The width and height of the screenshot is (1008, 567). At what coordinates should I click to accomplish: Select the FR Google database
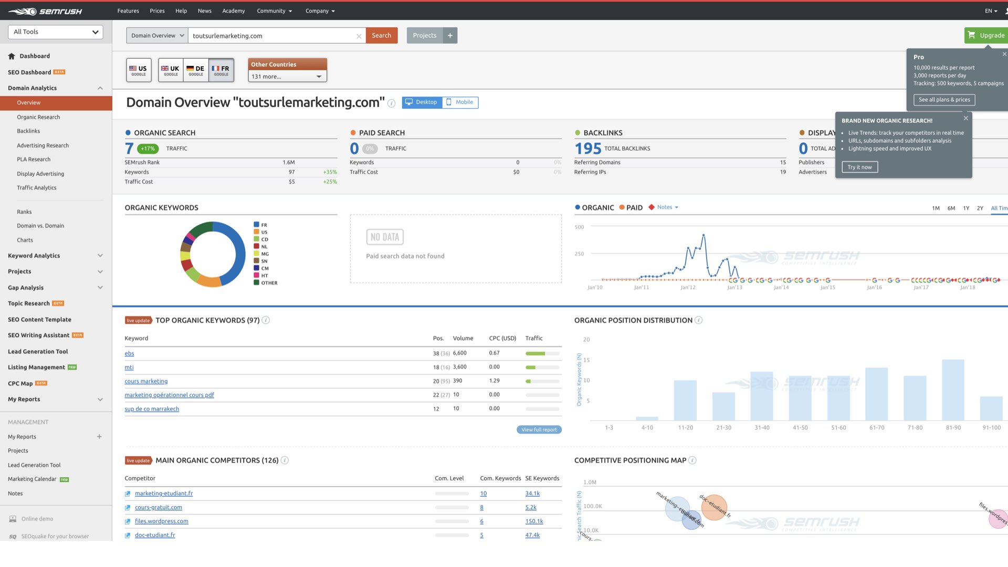coord(221,70)
